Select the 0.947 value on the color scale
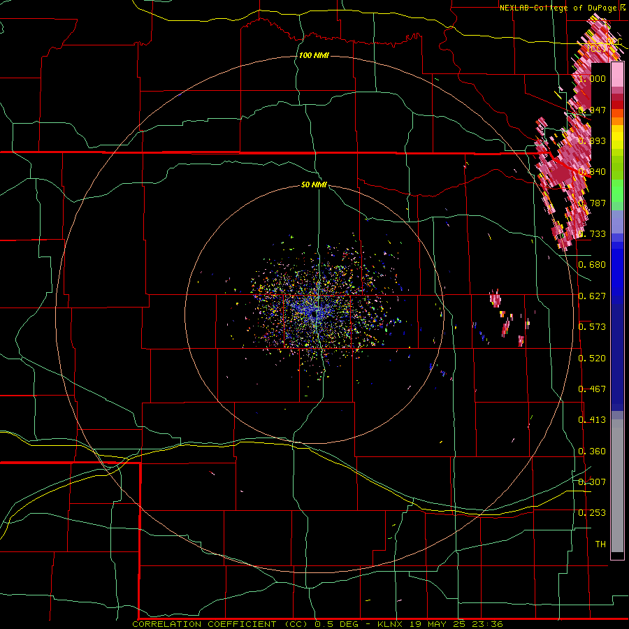This screenshot has height=629, width=629. coord(592,110)
